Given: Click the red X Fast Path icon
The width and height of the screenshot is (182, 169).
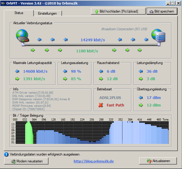Looking at the screenshot, I should [101, 105].
